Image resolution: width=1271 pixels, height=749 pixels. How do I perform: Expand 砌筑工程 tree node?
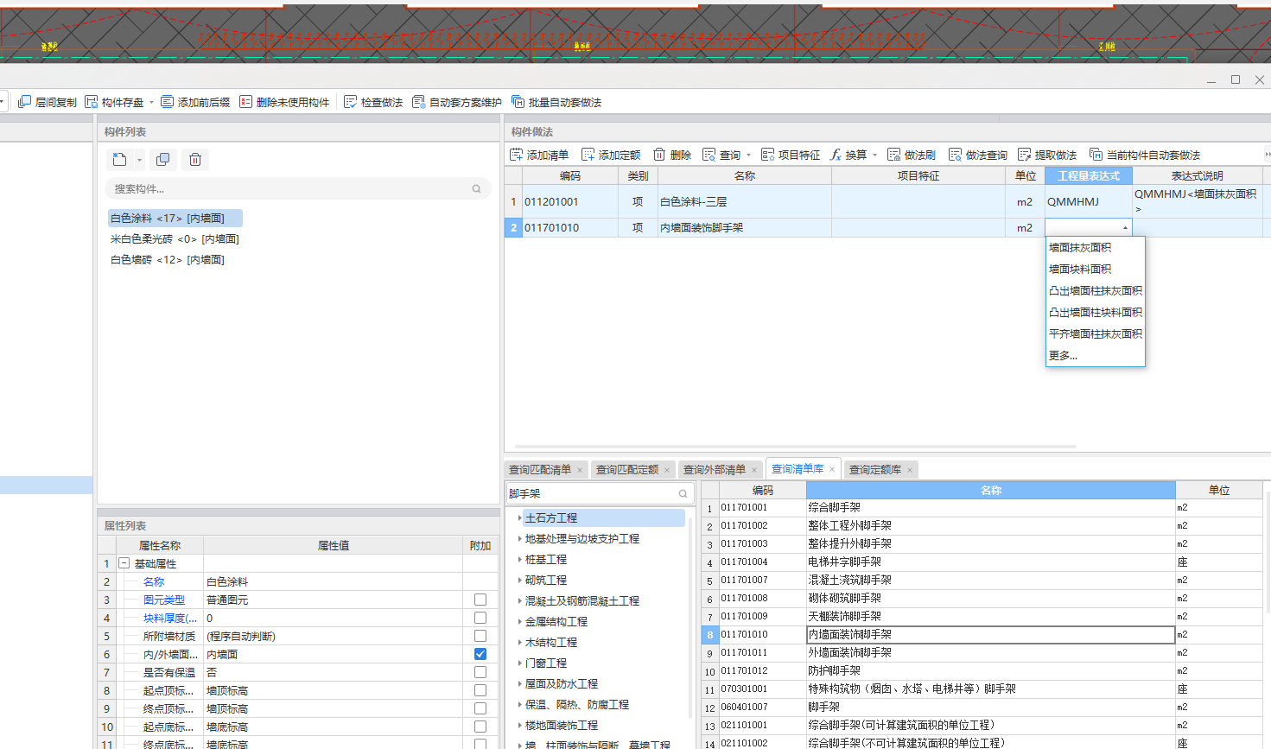coord(519,580)
